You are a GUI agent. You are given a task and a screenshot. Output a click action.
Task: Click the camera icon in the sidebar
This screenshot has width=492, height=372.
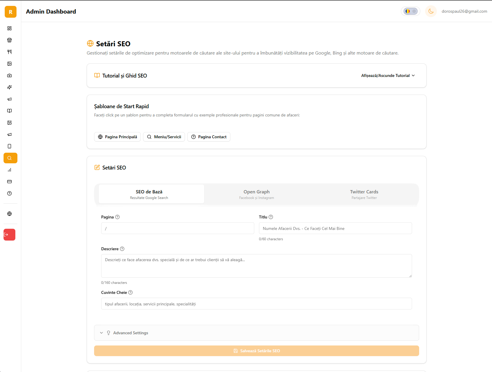click(x=9, y=75)
